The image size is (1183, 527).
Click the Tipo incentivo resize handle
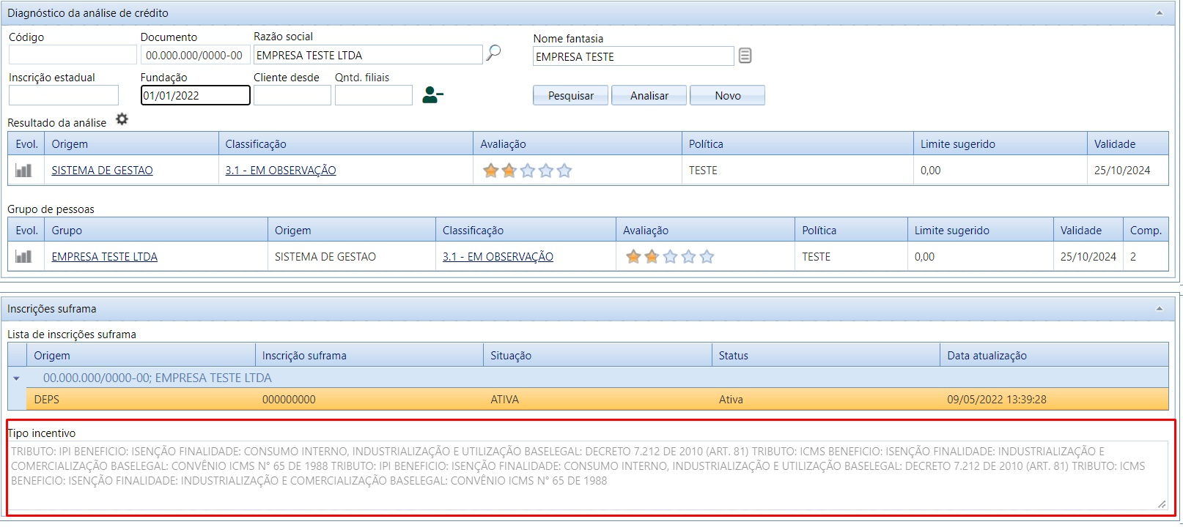tap(1162, 504)
